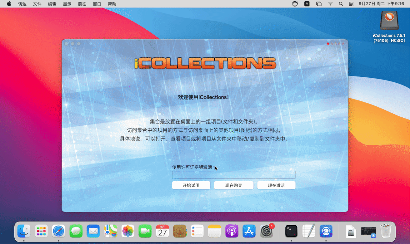
Task: Open the 窗口 menu
Action: pos(97,4)
